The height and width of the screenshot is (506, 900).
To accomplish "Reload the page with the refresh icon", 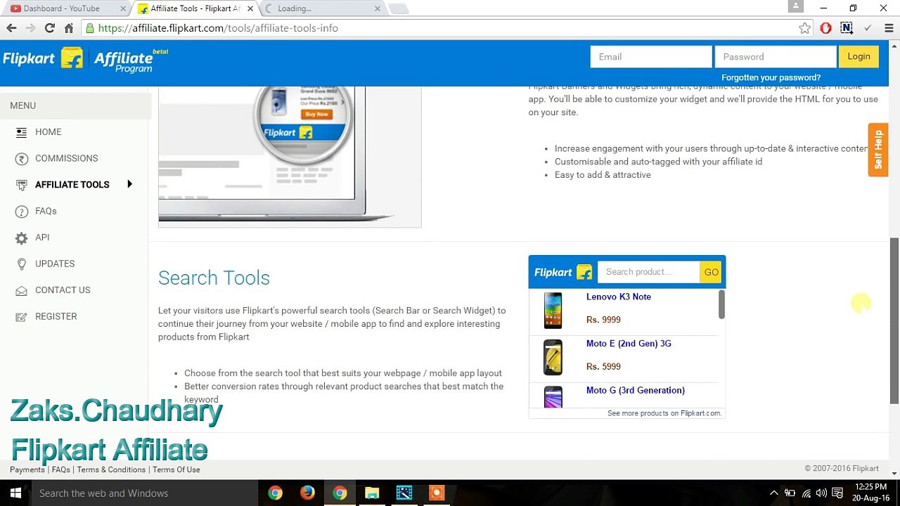I will point(49,28).
